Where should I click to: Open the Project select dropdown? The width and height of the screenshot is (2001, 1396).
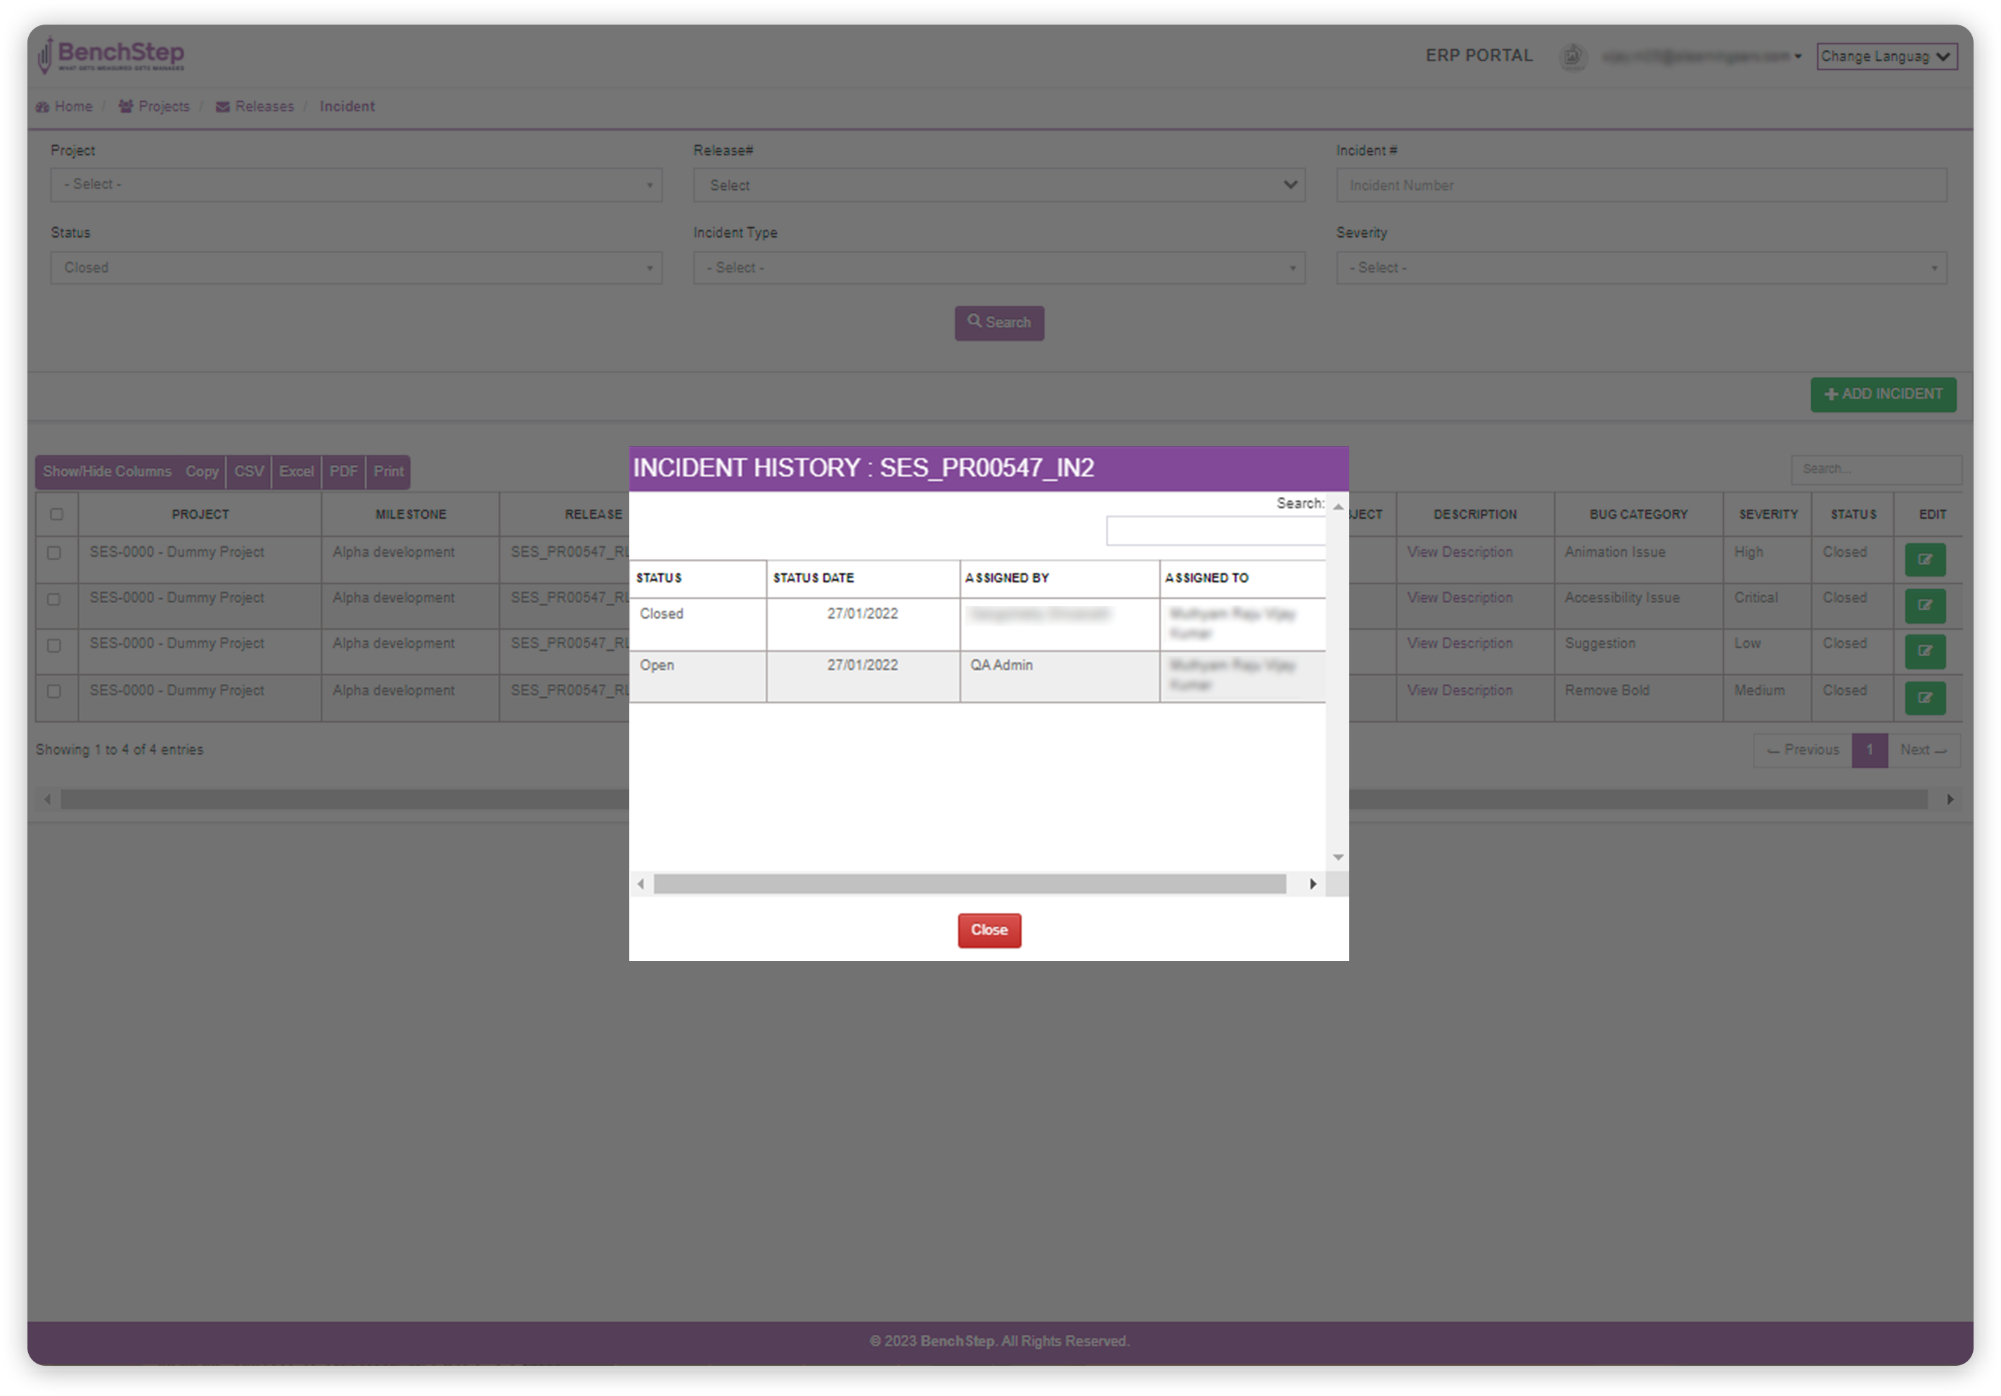tap(356, 185)
